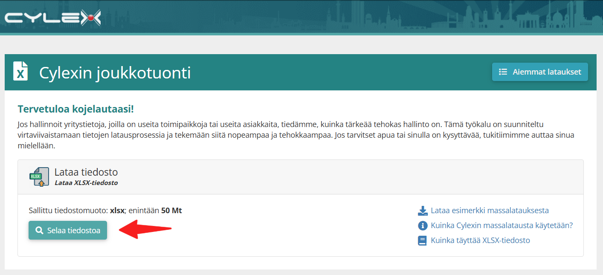Click Selaa tiedostoa browse button

point(68,230)
